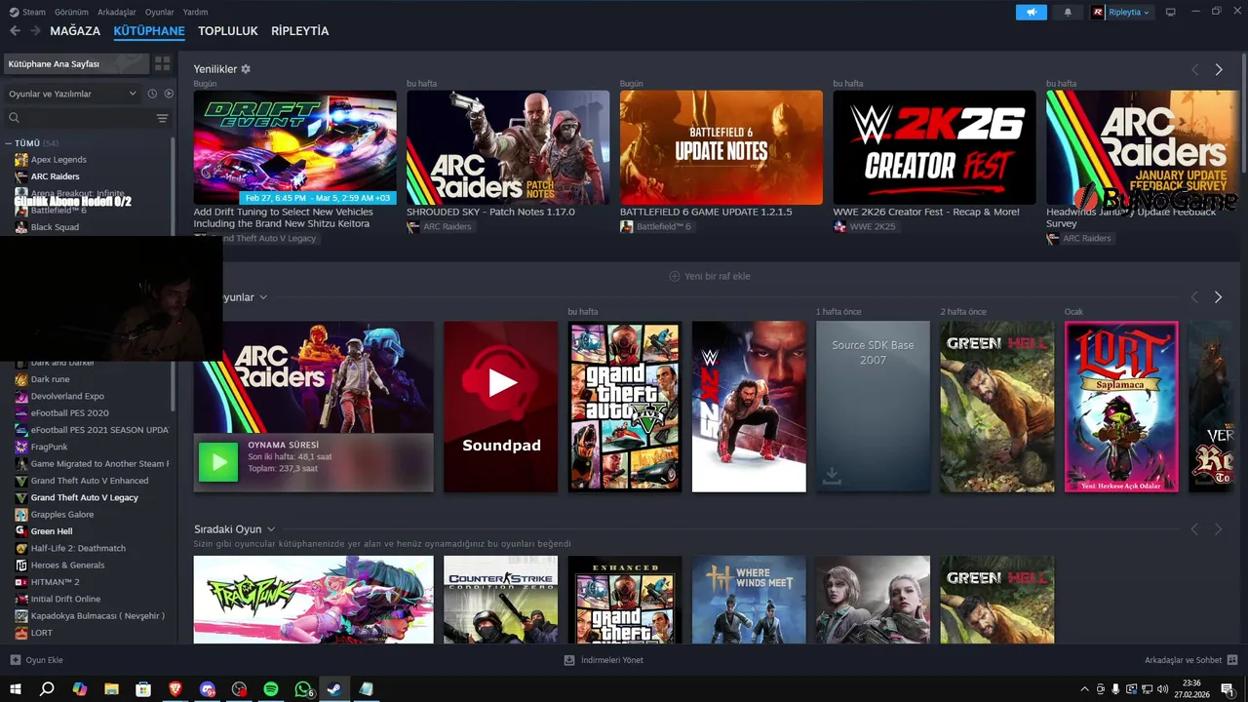This screenshot has width=1248, height=702.
Task: Click the Oyun Ekle plus icon
Action: (15, 660)
